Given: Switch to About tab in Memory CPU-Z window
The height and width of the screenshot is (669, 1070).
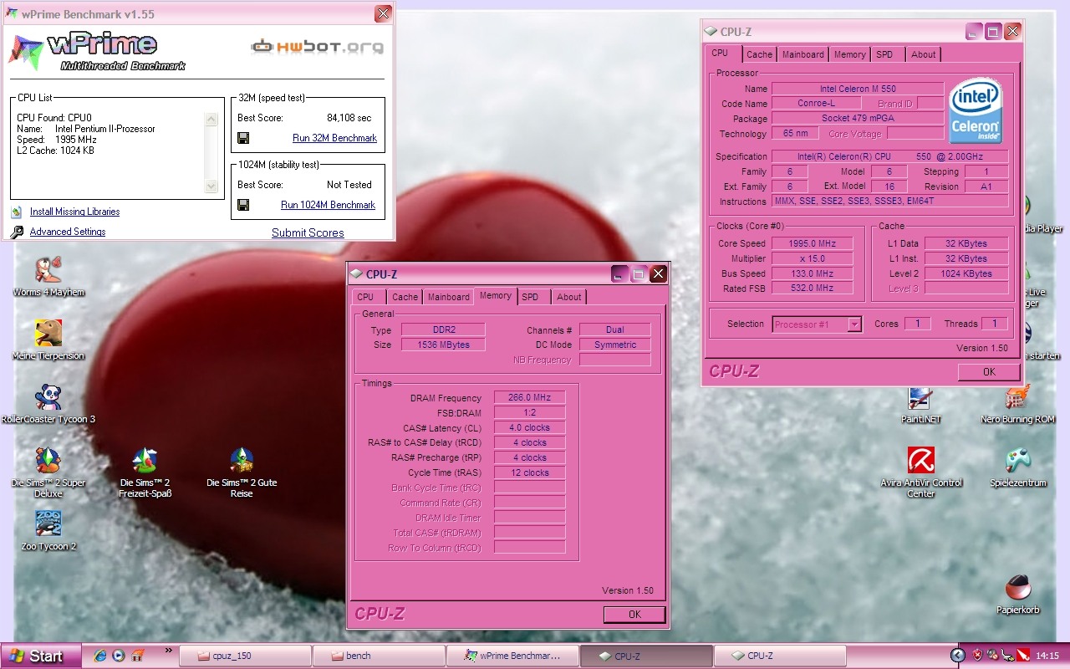Looking at the screenshot, I should (x=569, y=297).
